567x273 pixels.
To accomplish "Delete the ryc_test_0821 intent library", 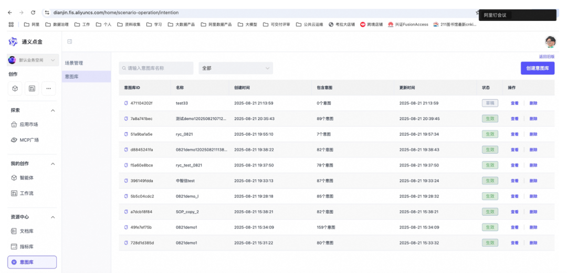I will 533,166.
